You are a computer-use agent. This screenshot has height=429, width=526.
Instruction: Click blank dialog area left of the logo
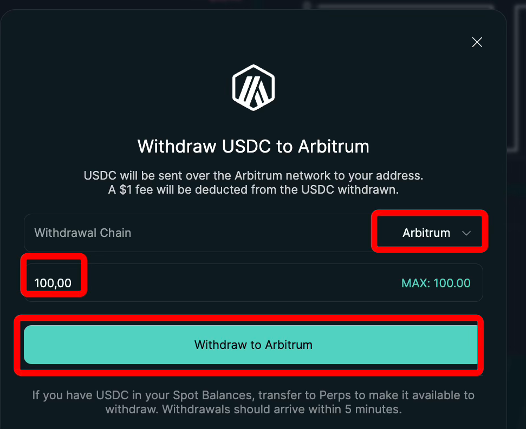(x=108, y=87)
